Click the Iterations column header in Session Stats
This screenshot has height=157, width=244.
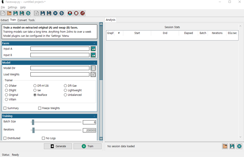click(x=217, y=33)
